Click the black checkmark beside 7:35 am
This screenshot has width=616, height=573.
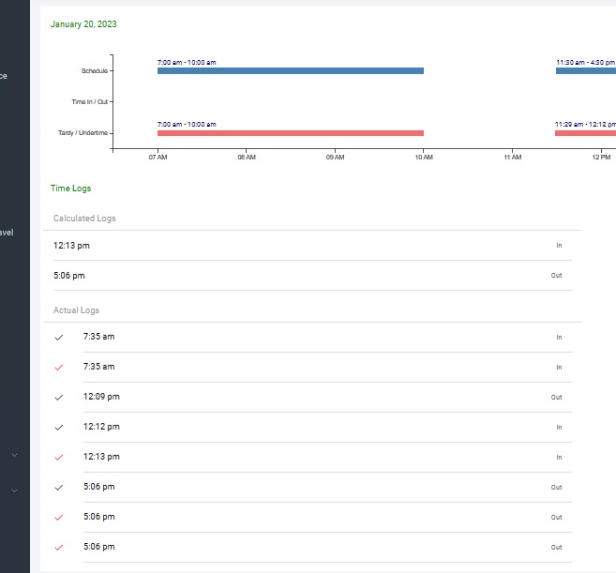coord(59,337)
